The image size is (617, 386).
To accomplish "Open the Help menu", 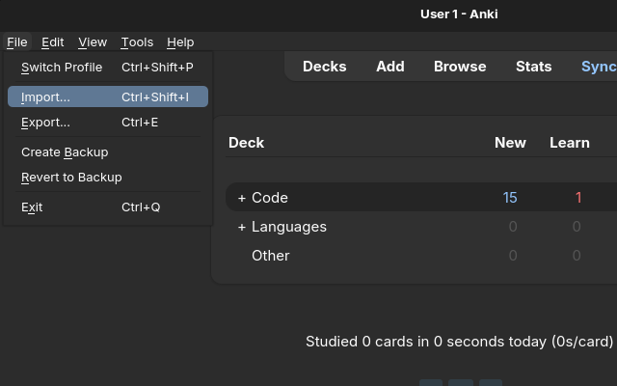I will [x=180, y=42].
